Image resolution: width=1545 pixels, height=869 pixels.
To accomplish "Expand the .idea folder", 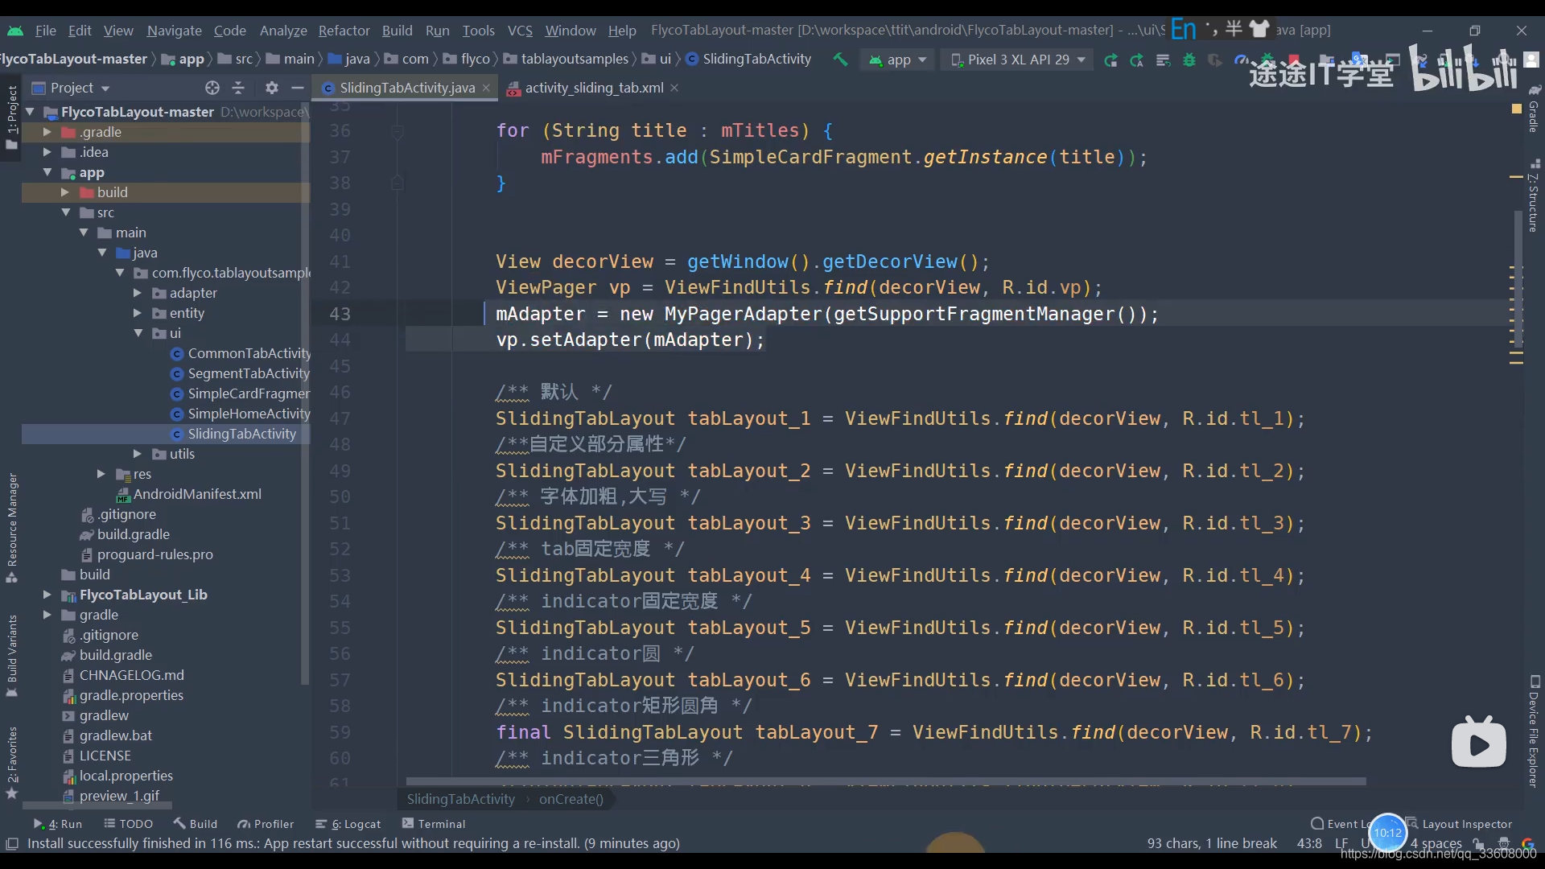I will (47, 152).
